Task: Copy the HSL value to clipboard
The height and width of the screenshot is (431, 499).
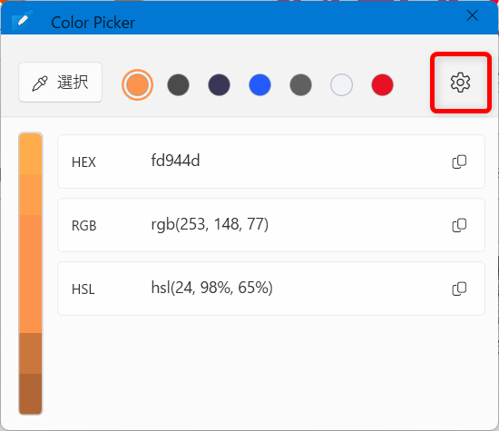Action: point(459,289)
